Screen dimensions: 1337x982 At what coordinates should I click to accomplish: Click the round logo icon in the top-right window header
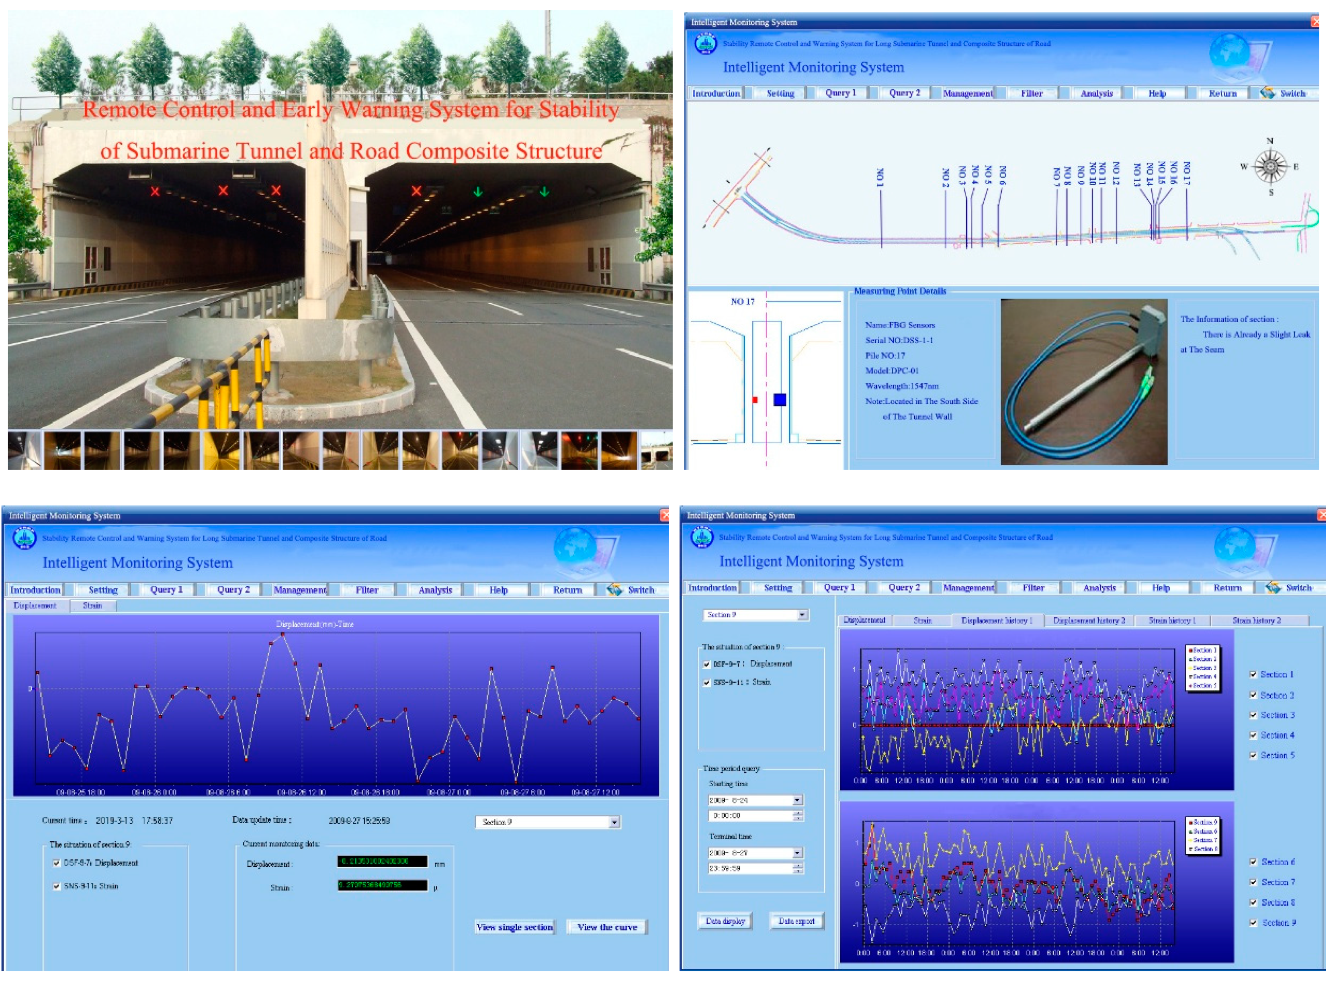[x=706, y=43]
